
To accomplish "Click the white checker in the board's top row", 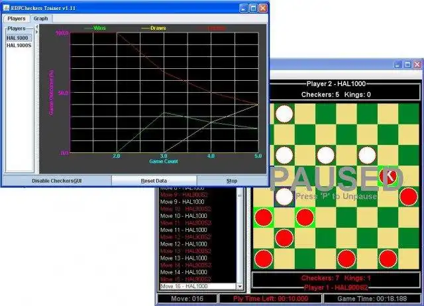I will click(x=284, y=114).
